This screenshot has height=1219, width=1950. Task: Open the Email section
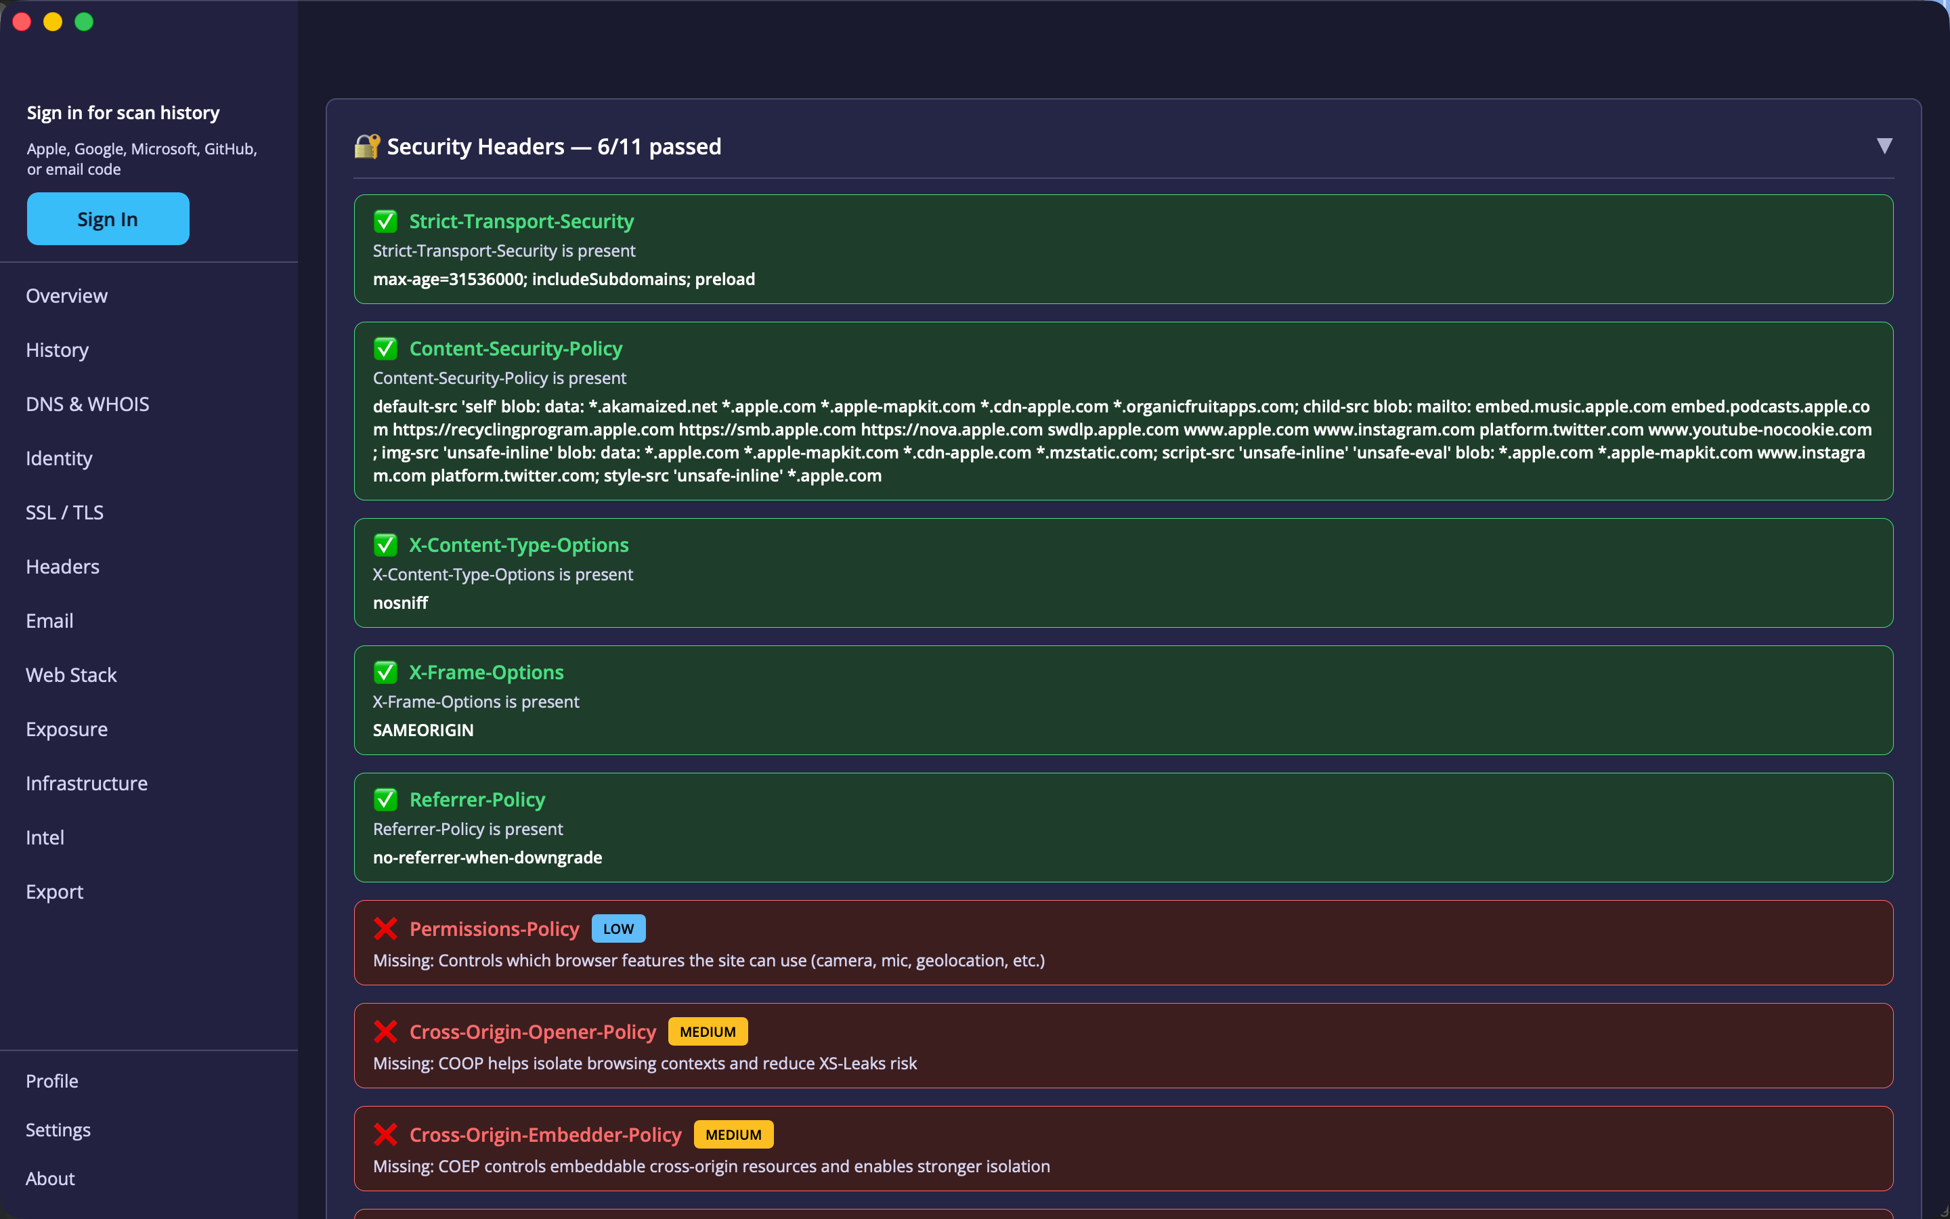49,621
